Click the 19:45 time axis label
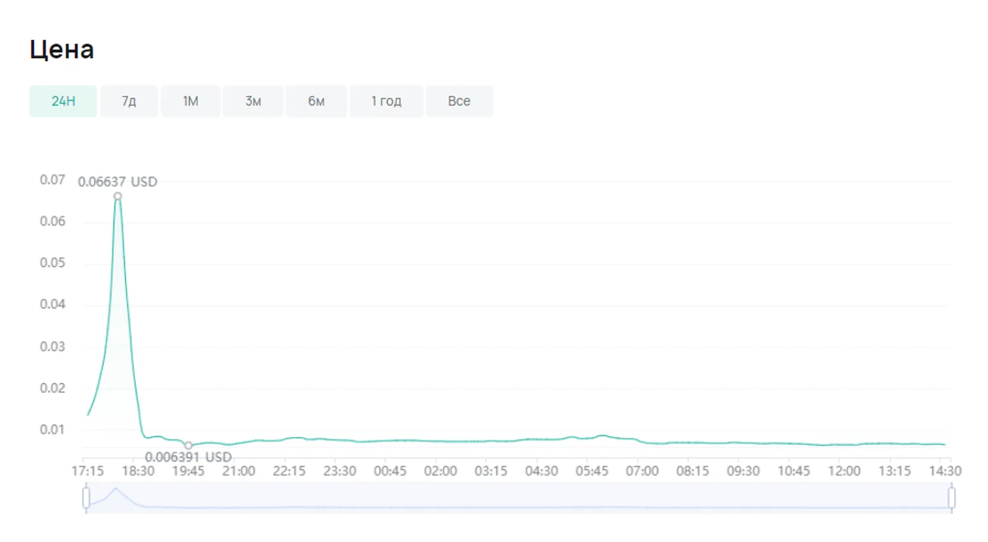Screen dimensions: 988x542 (x=188, y=471)
